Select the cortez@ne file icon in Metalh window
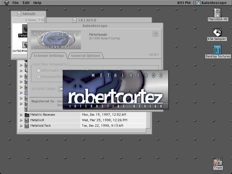232x174 pixels. pos(25,45)
